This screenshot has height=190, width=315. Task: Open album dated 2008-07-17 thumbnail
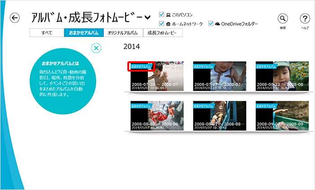point(220,76)
